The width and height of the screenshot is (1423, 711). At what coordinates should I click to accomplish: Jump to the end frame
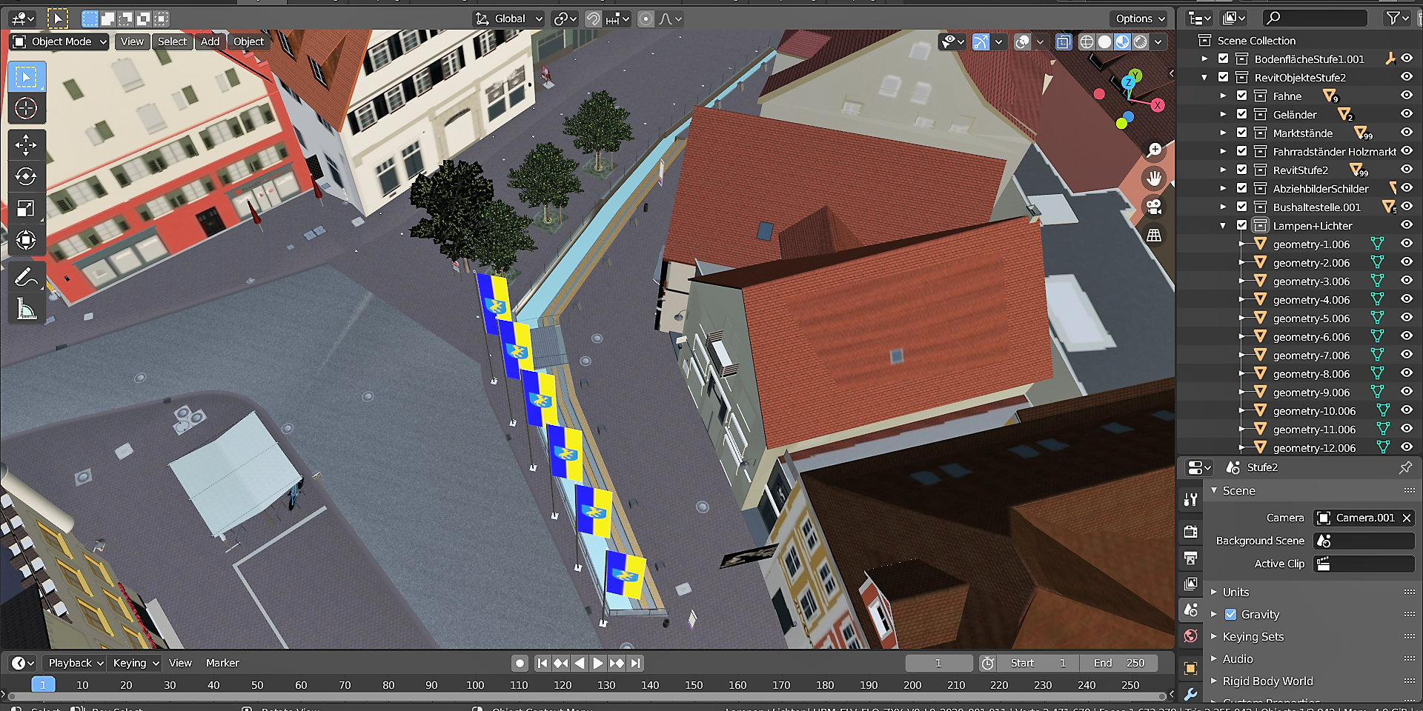[x=636, y=663]
